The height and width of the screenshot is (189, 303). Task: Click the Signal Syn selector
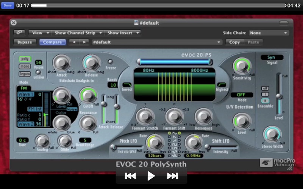click(x=272, y=57)
